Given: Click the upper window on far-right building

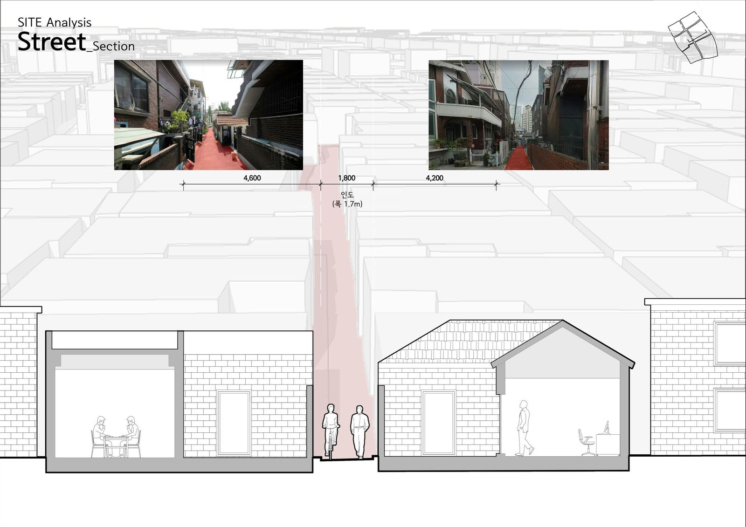Looking at the screenshot, I should pos(730,343).
